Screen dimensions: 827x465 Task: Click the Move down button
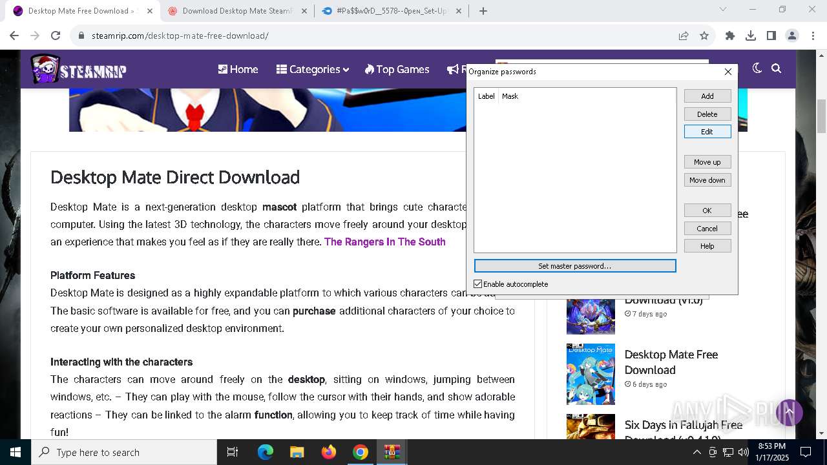707,180
